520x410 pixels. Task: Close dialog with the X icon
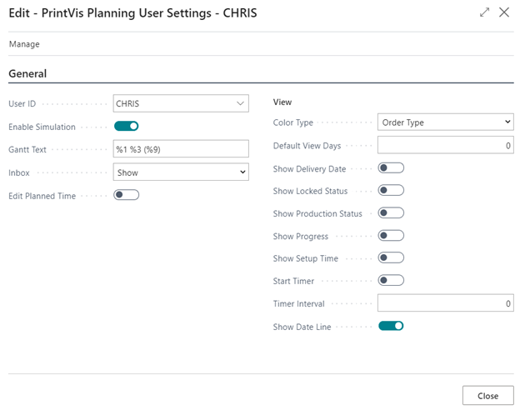pos(504,12)
